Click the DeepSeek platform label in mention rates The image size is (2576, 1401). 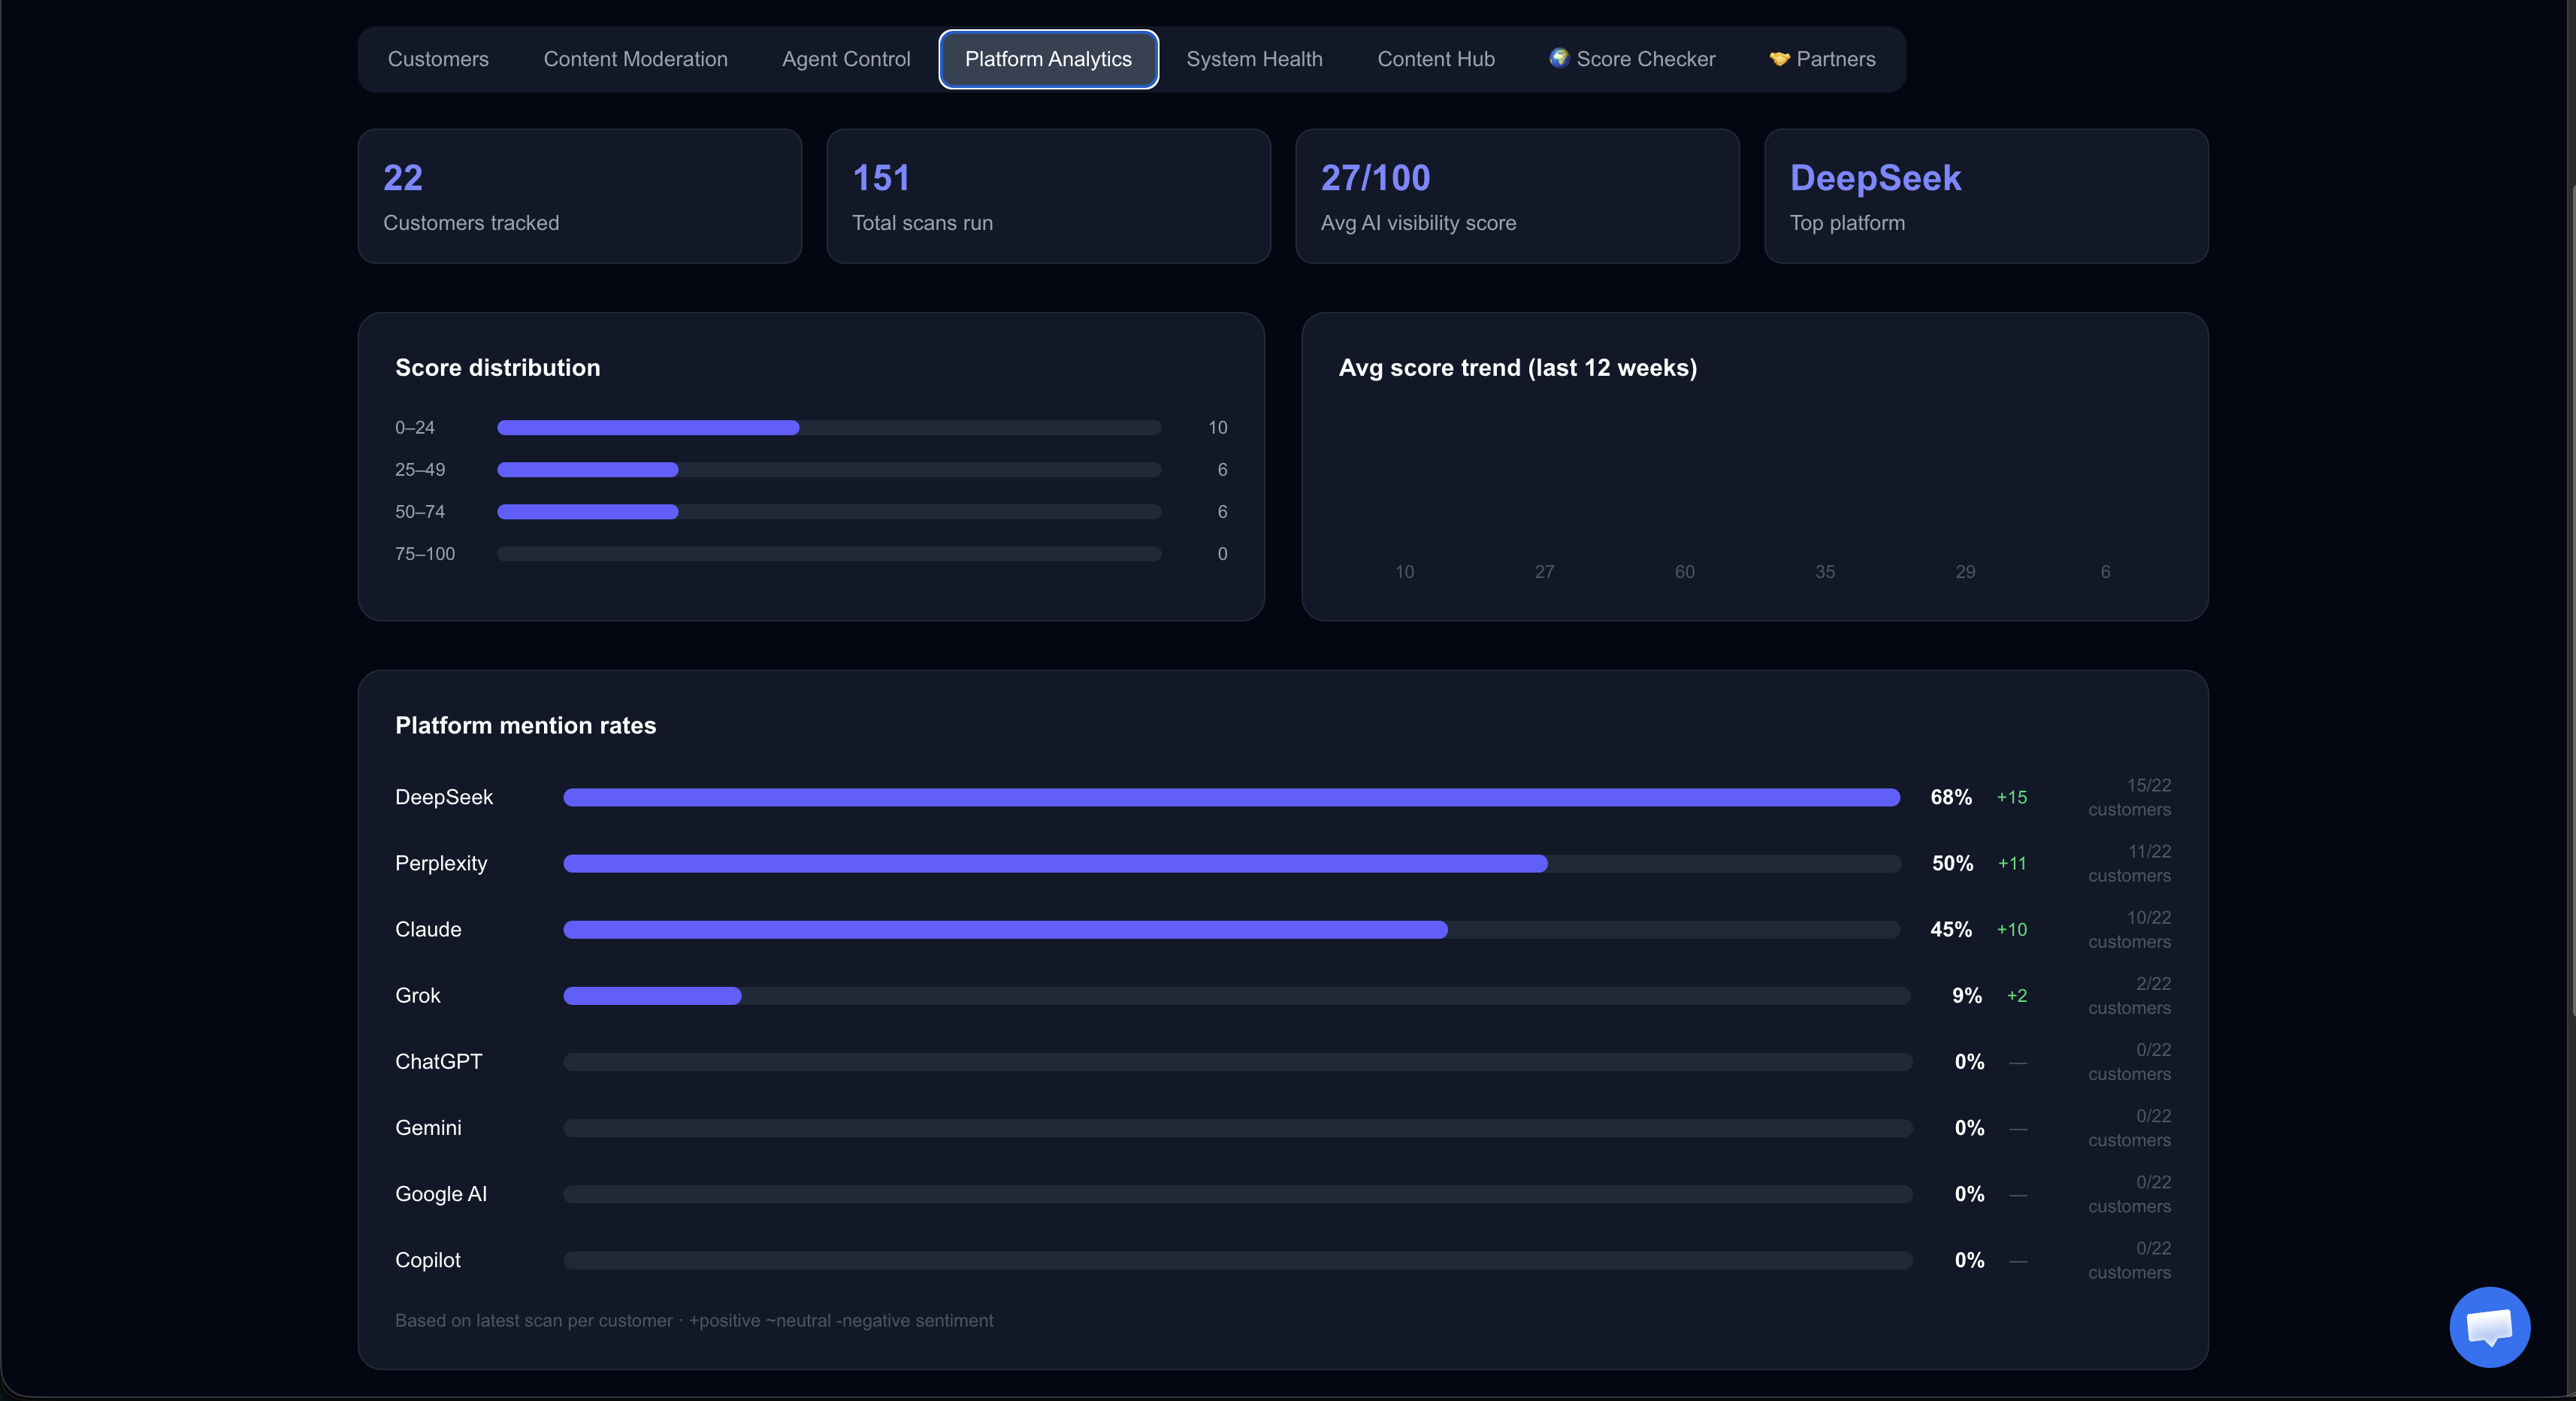click(x=444, y=797)
